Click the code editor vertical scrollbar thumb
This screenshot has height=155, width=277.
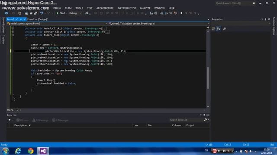[x=208, y=78]
